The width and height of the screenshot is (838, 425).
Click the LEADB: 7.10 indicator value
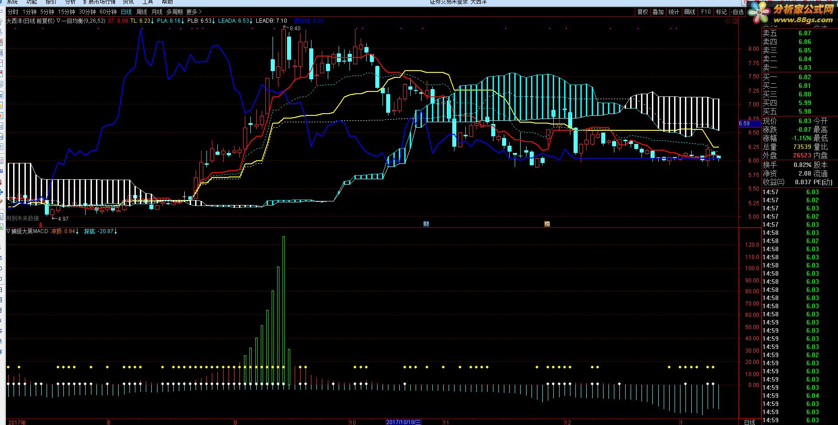(x=271, y=21)
